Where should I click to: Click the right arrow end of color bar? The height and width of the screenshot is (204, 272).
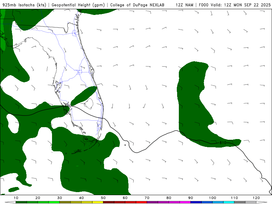262,202
